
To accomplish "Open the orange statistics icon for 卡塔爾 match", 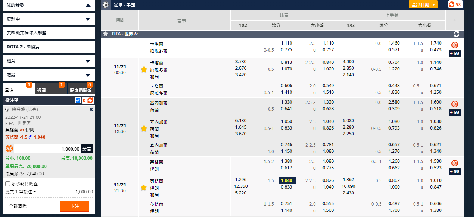I will coord(455,45).
